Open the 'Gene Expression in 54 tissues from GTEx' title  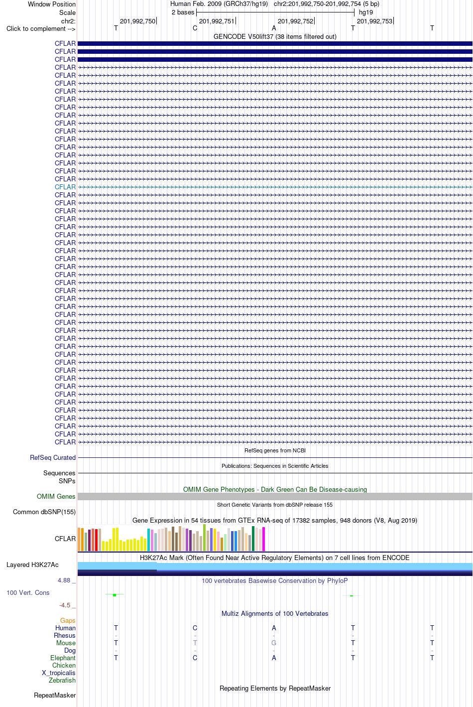[275, 520]
